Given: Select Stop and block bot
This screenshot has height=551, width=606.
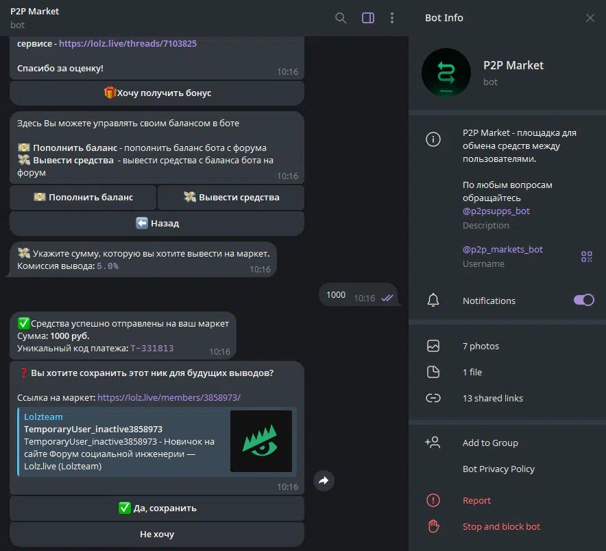Looking at the screenshot, I should (x=501, y=526).
